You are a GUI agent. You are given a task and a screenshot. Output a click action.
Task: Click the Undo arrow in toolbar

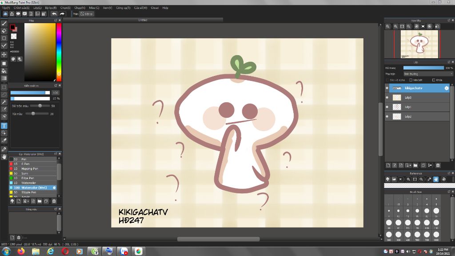point(54,14)
